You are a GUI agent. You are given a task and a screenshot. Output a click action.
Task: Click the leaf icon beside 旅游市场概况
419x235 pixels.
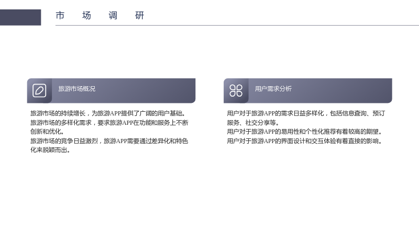(x=39, y=90)
